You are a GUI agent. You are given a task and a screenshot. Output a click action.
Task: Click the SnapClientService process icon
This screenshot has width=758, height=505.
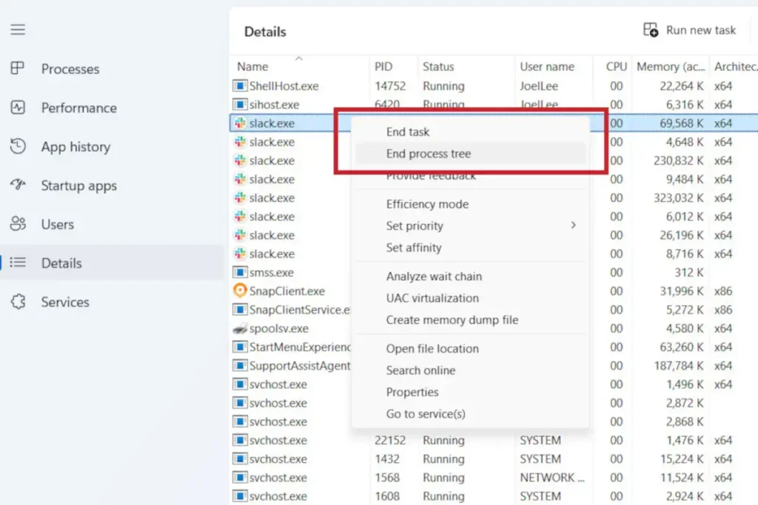[x=240, y=310]
